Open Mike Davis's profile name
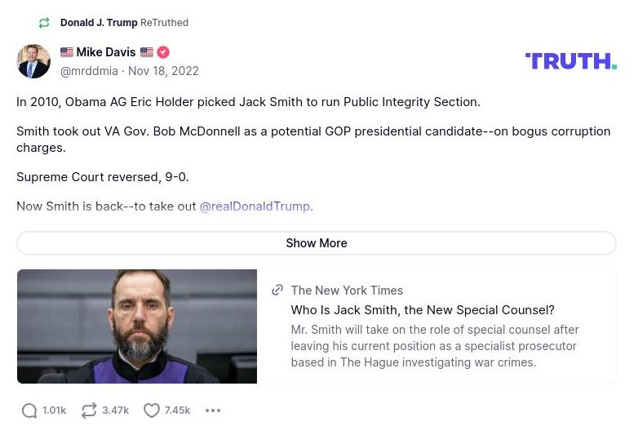634x435 pixels. [106, 52]
